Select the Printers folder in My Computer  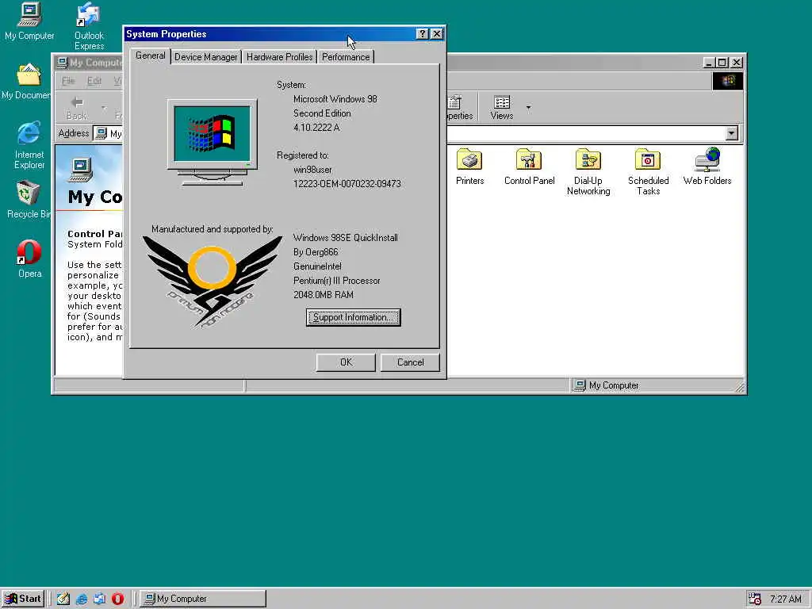point(469,168)
